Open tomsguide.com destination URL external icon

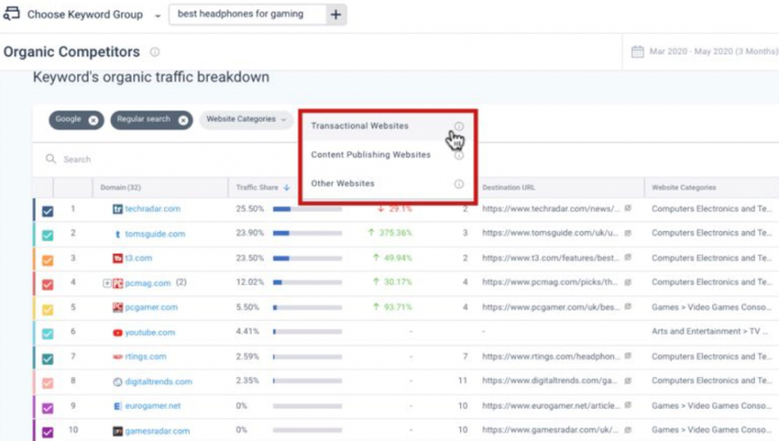(x=628, y=233)
